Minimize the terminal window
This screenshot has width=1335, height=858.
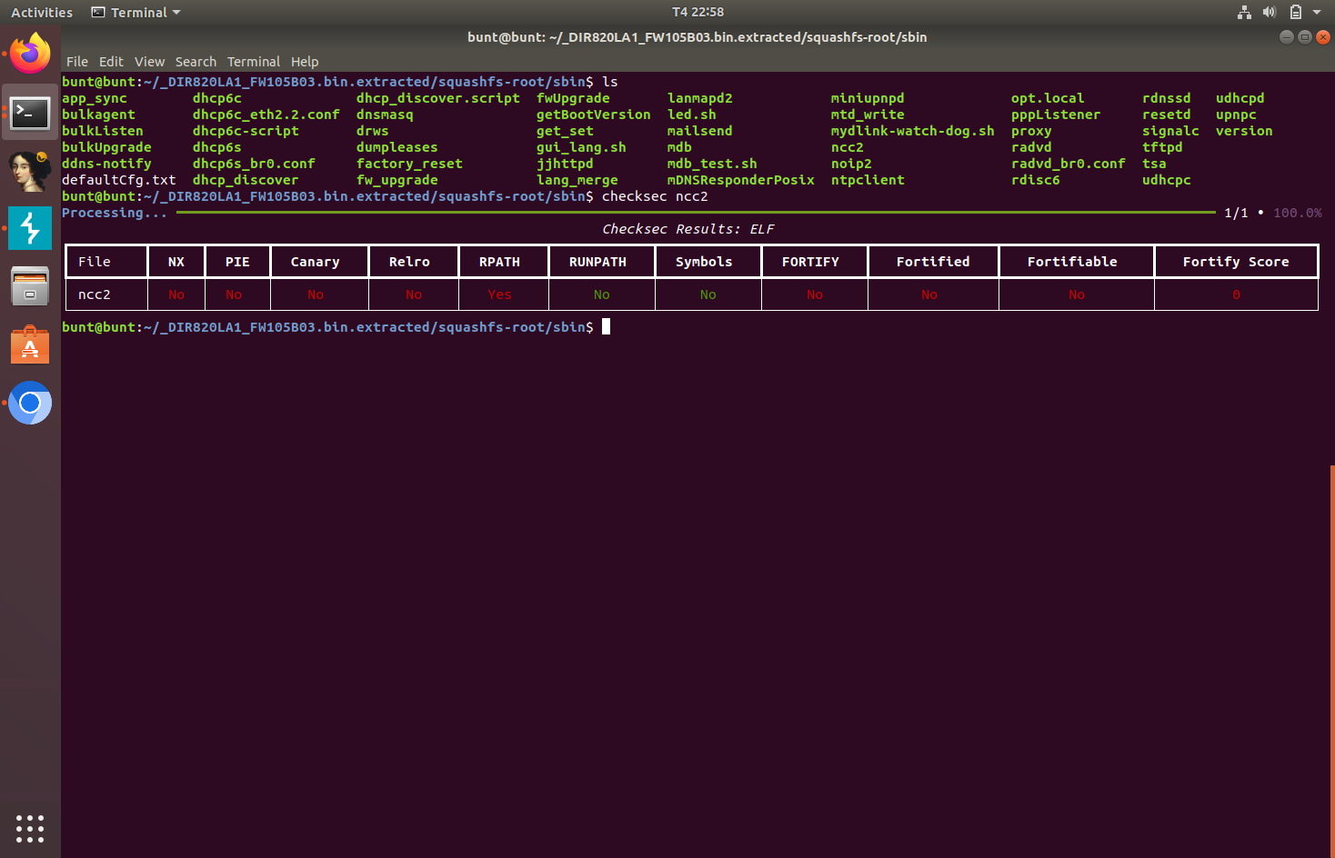point(1286,37)
